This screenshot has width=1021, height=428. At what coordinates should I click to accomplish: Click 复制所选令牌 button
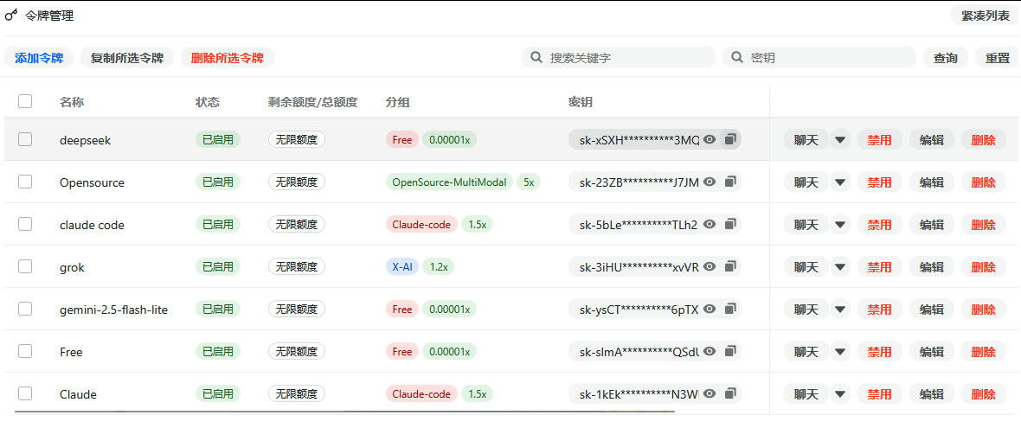(127, 57)
